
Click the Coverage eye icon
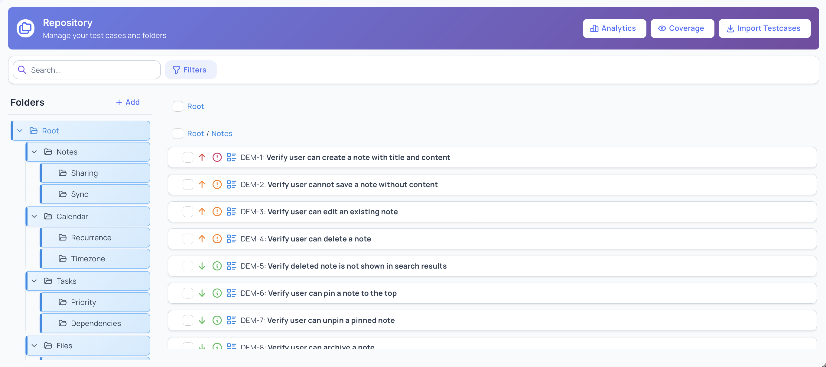pyautogui.click(x=662, y=28)
